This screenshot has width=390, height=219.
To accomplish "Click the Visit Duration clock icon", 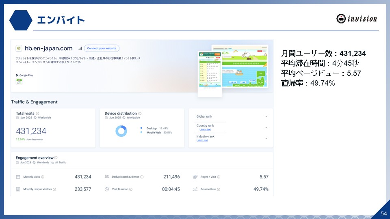I will (107, 189).
